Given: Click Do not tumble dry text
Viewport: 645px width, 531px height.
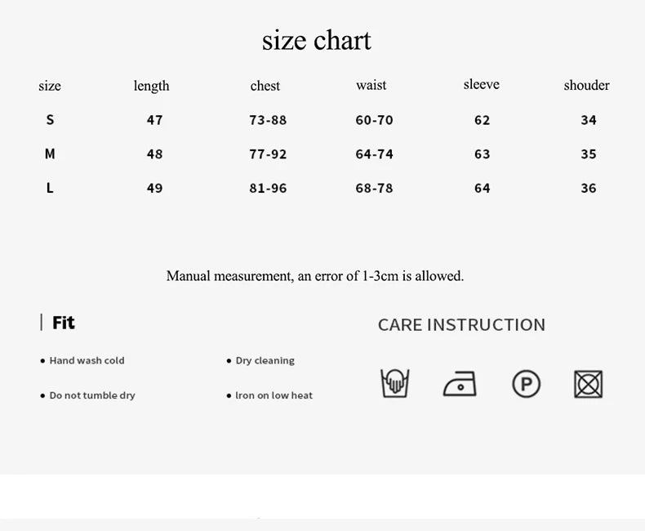Looking at the screenshot, I should [x=92, y=395].
